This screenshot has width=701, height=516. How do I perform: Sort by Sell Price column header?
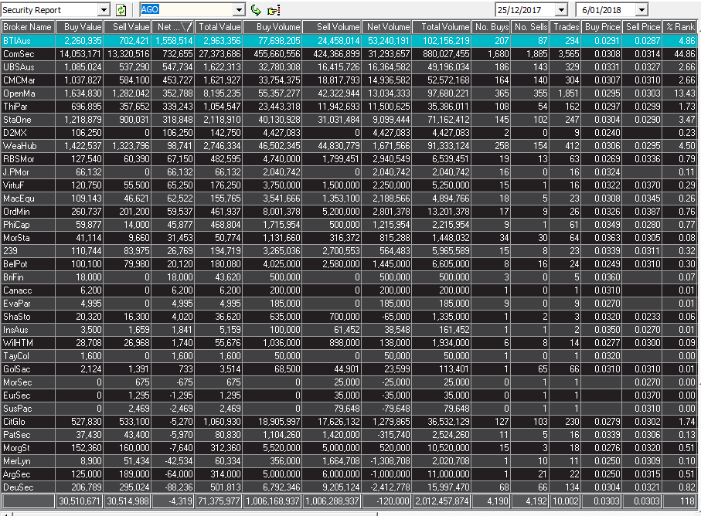(642, 27)
